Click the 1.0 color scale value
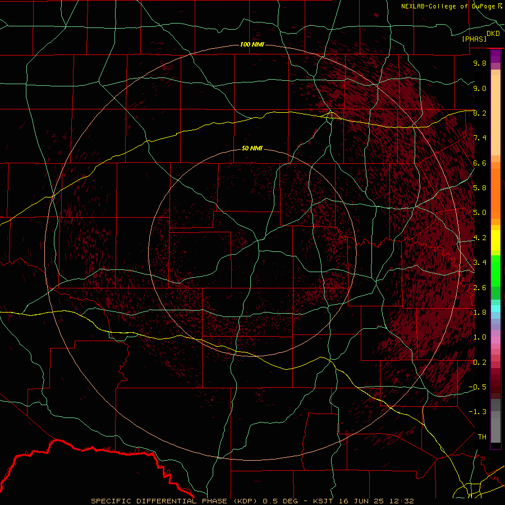The height and width of the screenshot is (505, 505). pos(480,337)
